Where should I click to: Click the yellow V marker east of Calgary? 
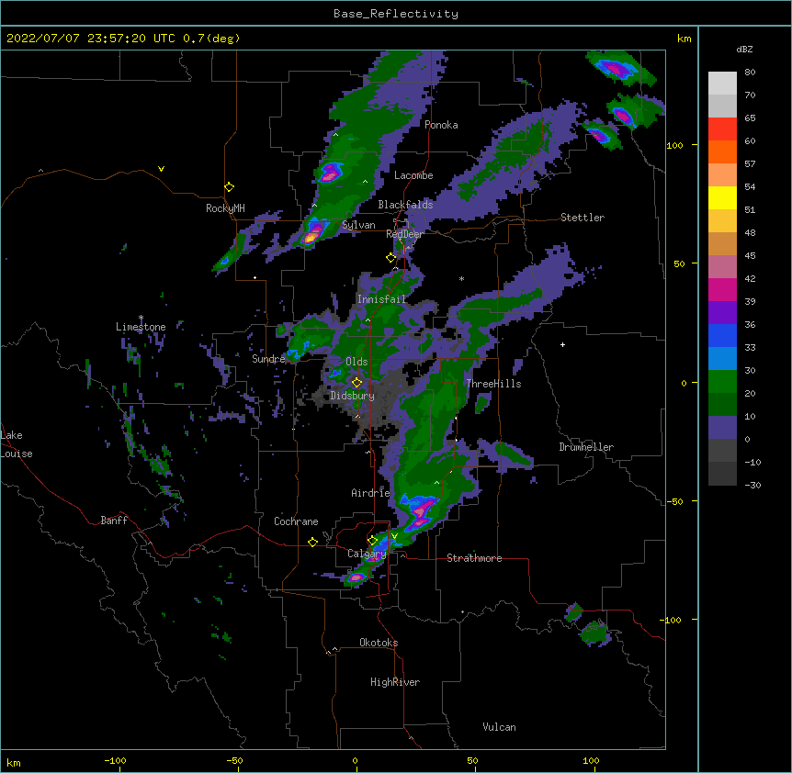click(394, 536)
